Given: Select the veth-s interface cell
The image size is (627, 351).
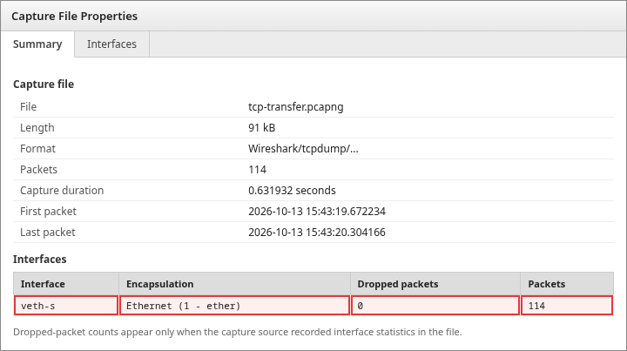Looking at the screenshot, I should pyautogui.click(x=66, y=306).
